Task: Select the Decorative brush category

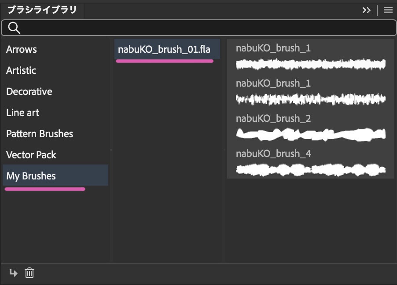Action: click(29, 91)
